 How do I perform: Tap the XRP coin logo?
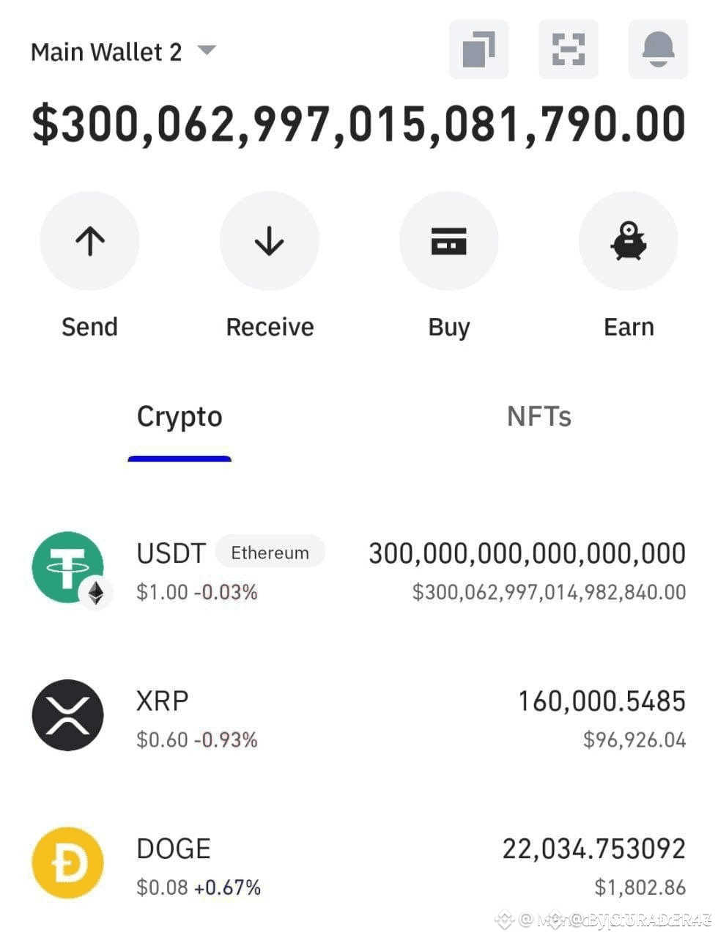coord(68,715)
